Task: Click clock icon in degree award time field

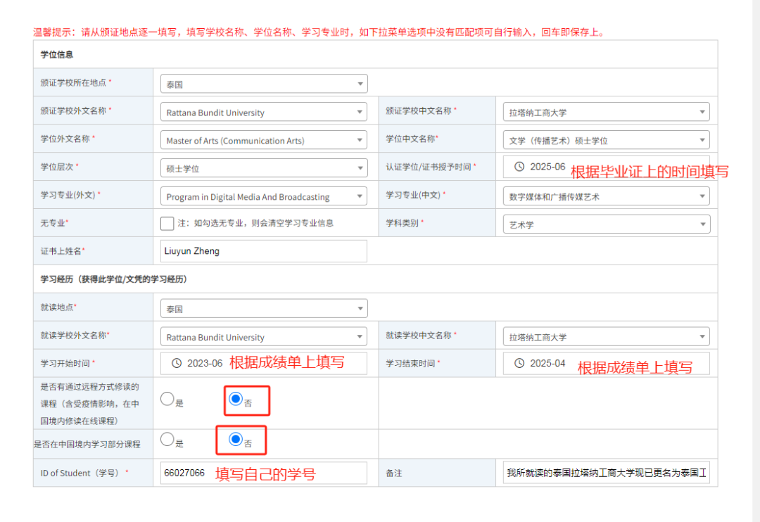Action: [519, 167]
